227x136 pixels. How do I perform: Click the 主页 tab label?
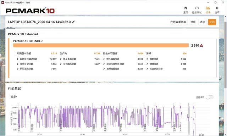(186, 12)
